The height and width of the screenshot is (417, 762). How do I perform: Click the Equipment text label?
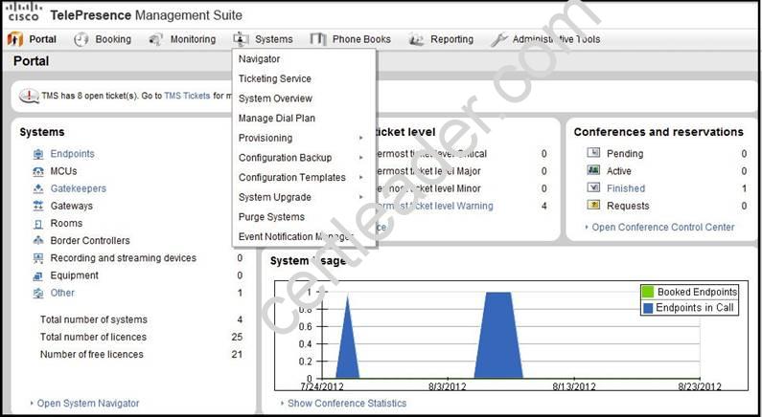pyautogui.click(x=75, y=275)
